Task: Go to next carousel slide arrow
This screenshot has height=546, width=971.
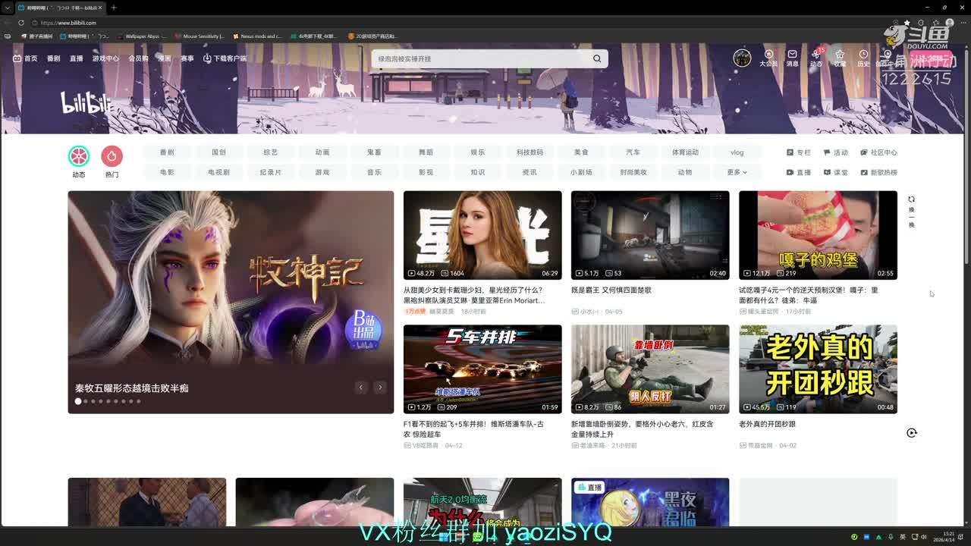Action: click(380, 388)
